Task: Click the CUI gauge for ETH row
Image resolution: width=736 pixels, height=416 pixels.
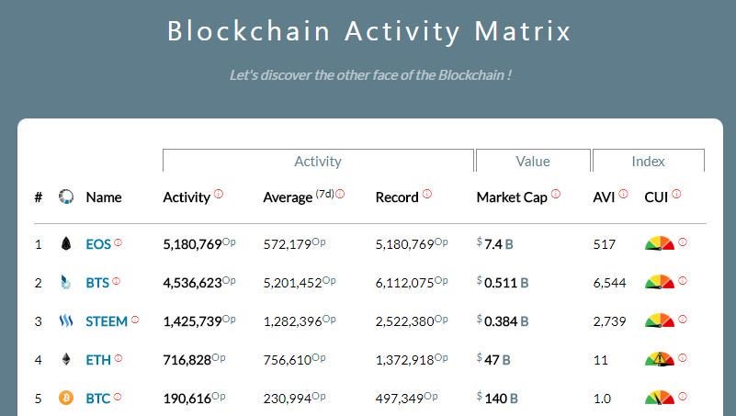Action: (x=660, y=359)
